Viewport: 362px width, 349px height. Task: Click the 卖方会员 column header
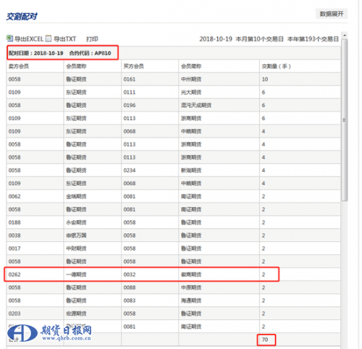point(35,67)
